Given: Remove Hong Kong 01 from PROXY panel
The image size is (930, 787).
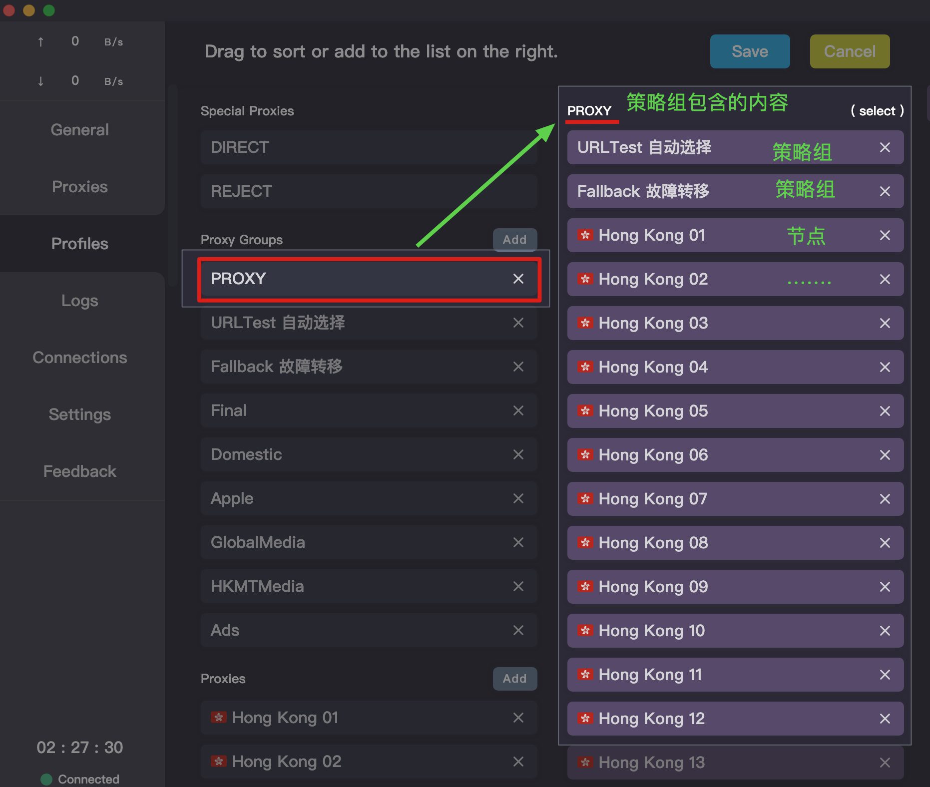Looking at the screenshot, I should tap(885, 235).
